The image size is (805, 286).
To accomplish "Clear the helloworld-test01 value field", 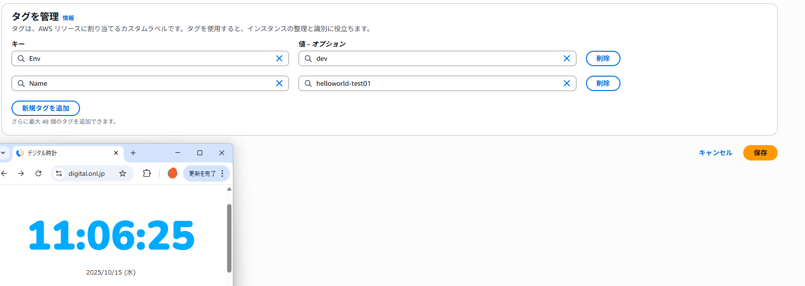I will (x=566, y=83).
